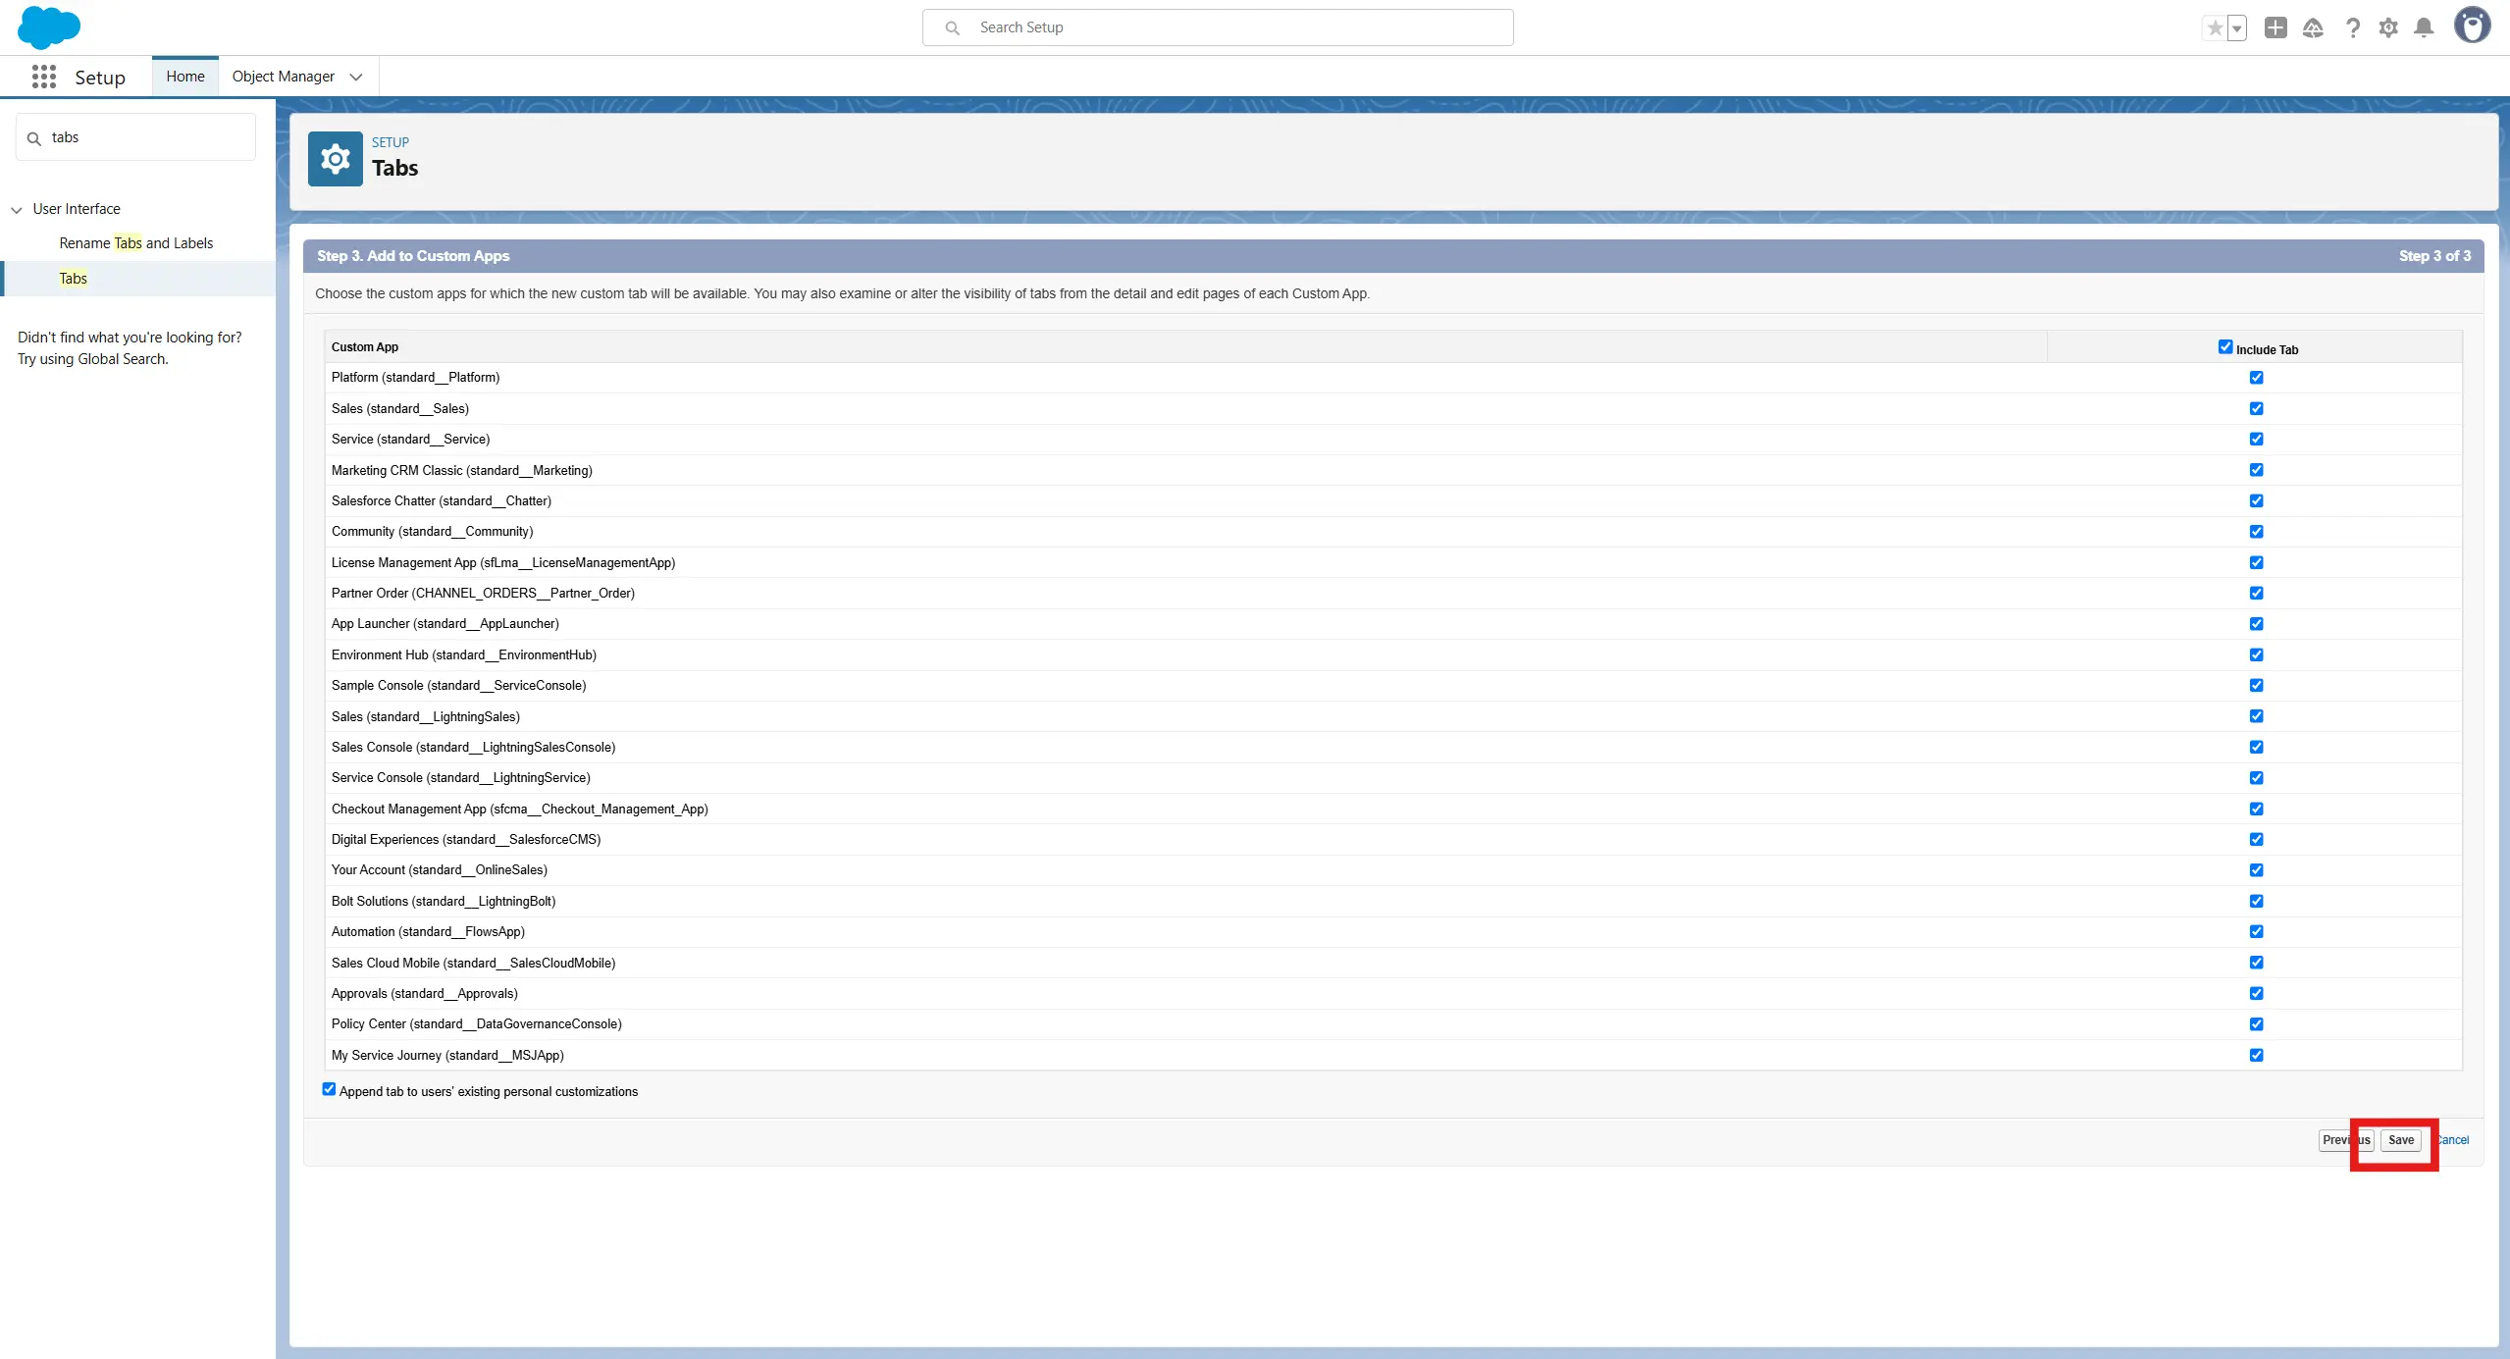2510x1359 pixels.
Task: Toggle Append tab to users' personal customizations
Action: [x=329, y=1089]
